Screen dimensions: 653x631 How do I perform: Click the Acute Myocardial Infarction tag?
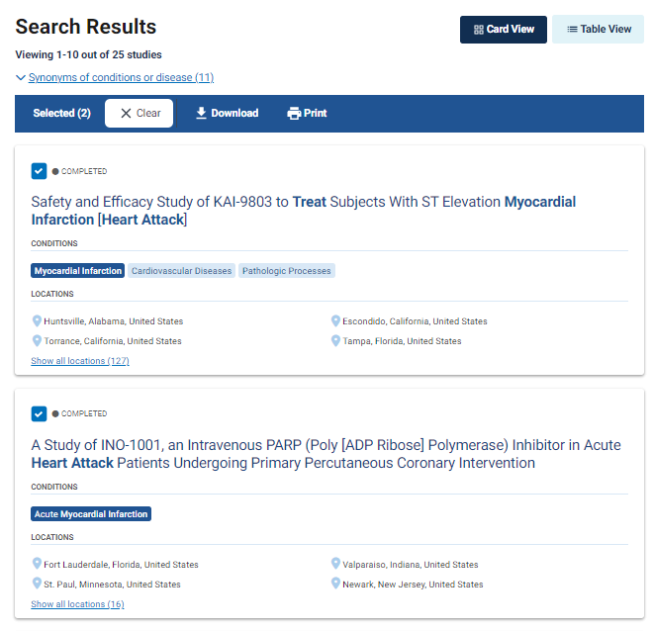click(x=91, y=514)
